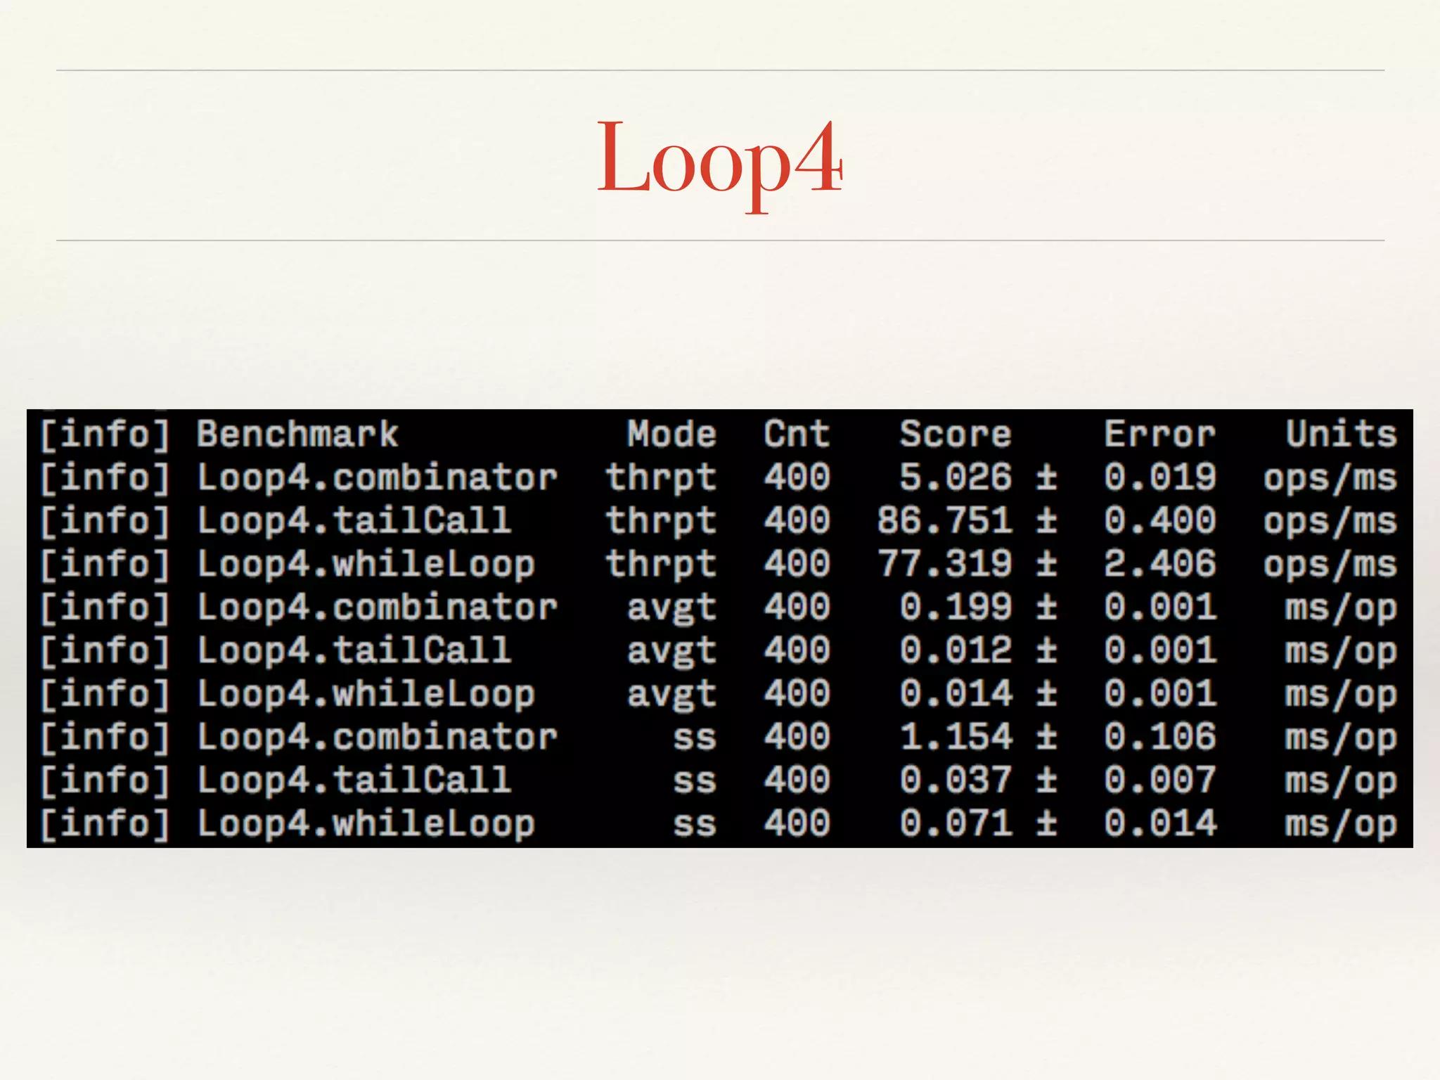Click the Cnt column header
1440x1080 pixels.
point(797,434)
